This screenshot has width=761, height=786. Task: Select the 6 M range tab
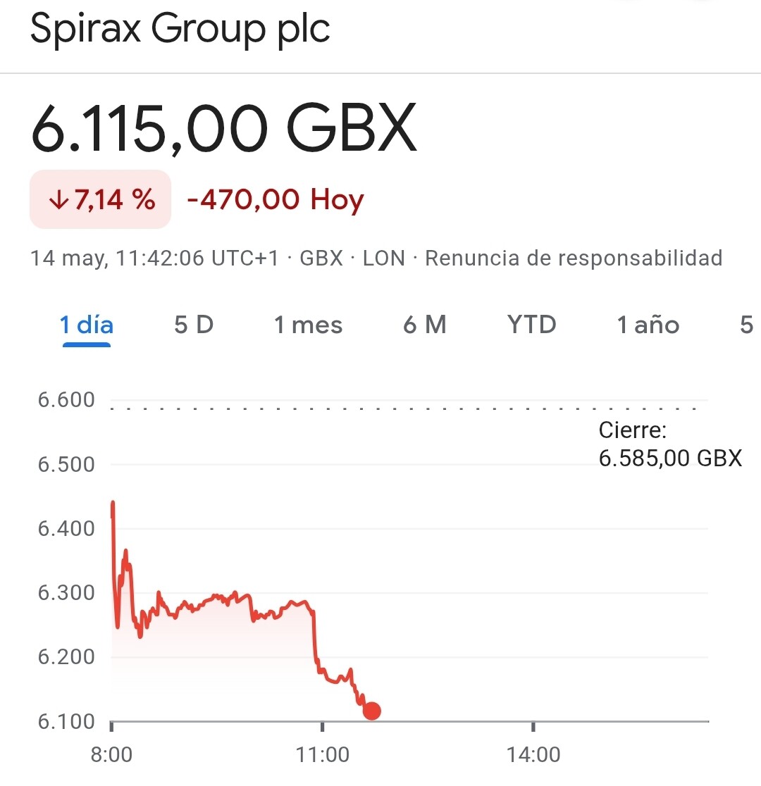click(425, 325)
